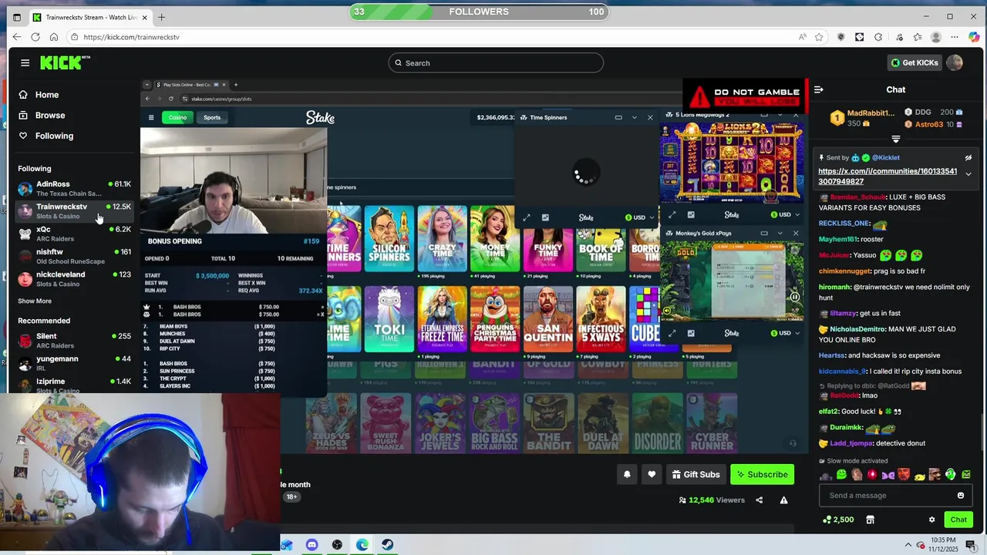This screenshot has height=555, width=987.
Task: Share the stream via share icon
Action: [x=759, y=500]
